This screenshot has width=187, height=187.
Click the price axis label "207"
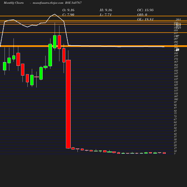point(176,39)
